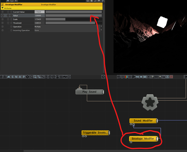This screenshot has height=152, width=187.
Task: Select the straight diagonal line icon
Action: (x=42, y=77)
